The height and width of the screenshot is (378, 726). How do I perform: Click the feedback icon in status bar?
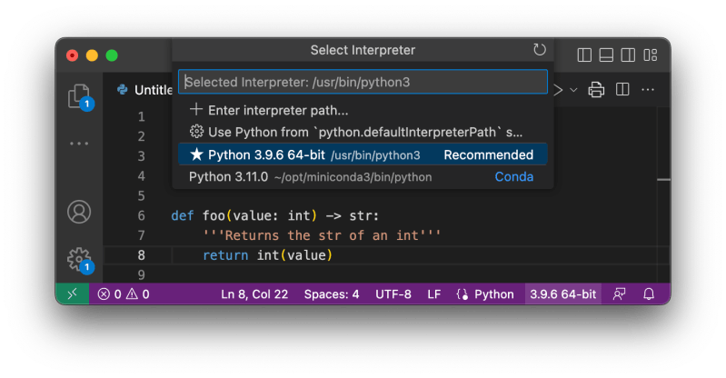(619, 294)
